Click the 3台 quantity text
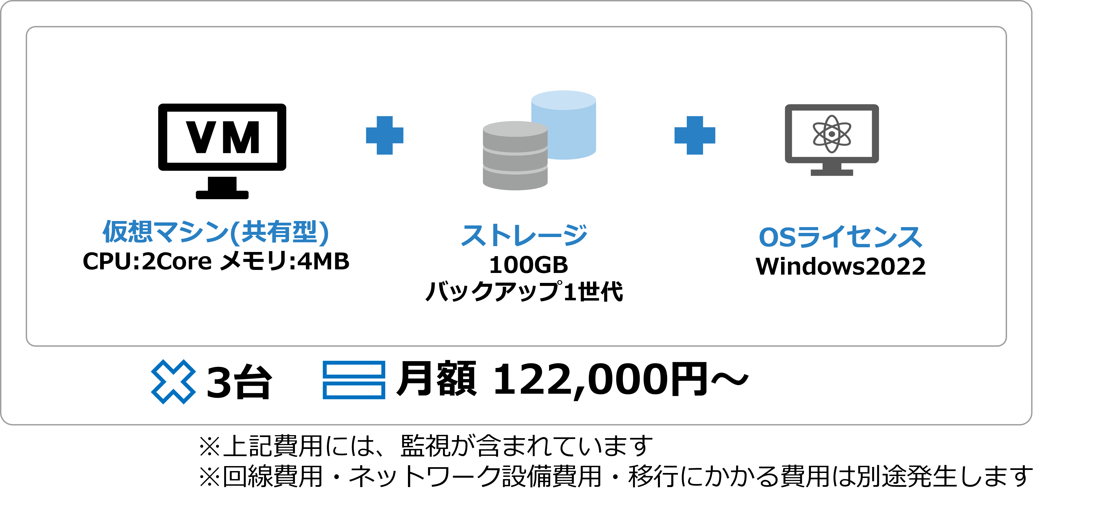This screenshot has height=510, width=1108. point(239,382)
